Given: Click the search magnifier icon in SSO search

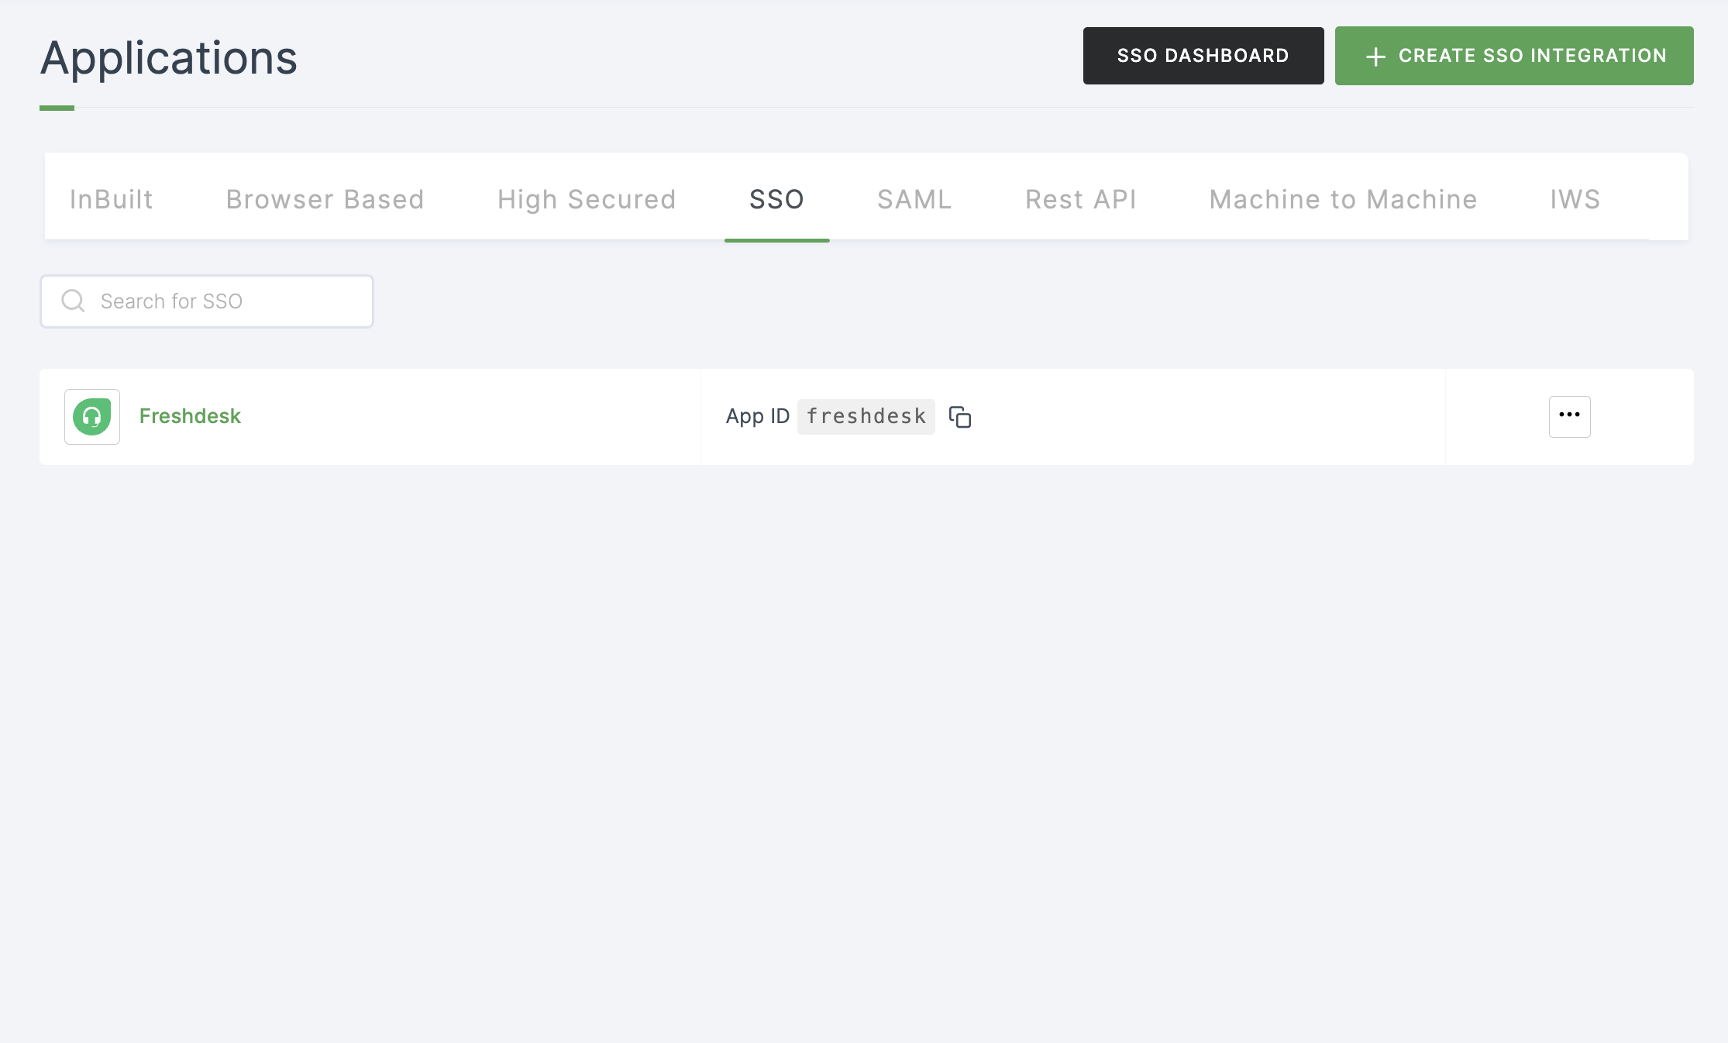Looking at the screenshot, I should pos(73,301).
